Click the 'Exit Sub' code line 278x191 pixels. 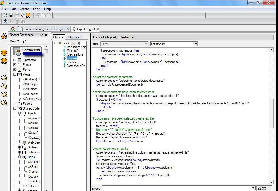tap(106, 107)
